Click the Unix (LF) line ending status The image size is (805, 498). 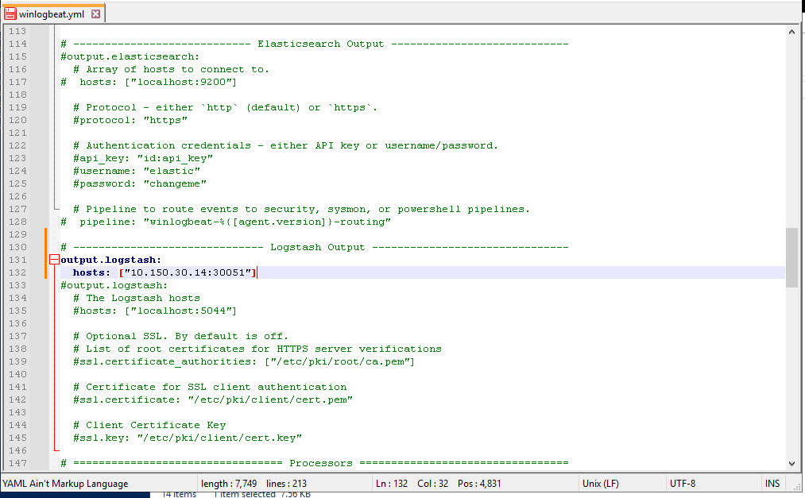pos(600,484)
